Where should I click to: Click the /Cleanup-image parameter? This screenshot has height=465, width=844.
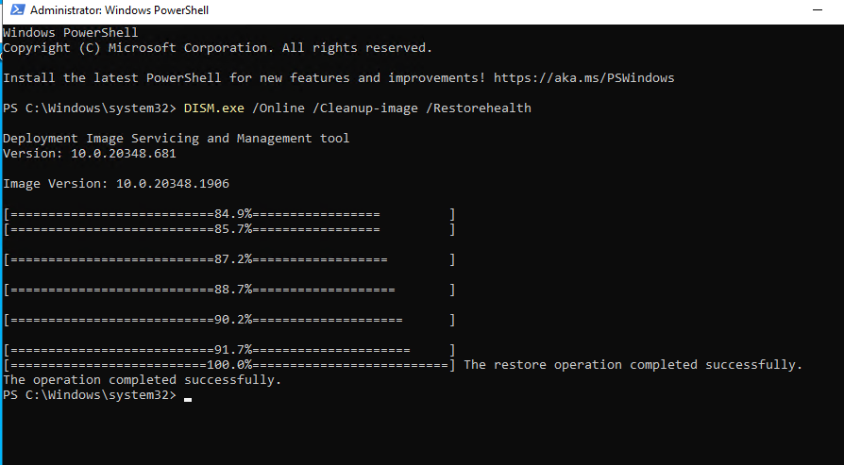(x=366, y=108)
